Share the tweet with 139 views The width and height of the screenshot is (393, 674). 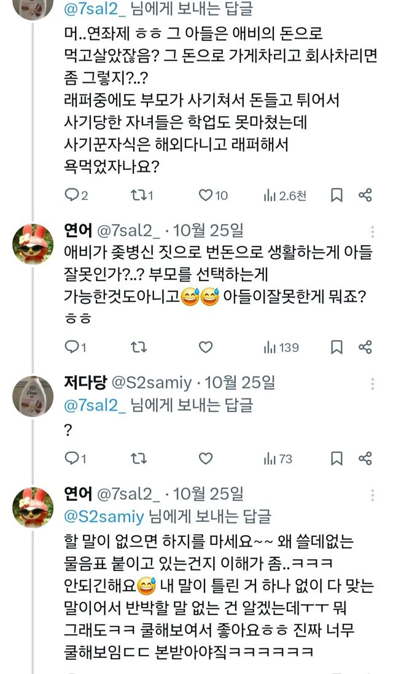click(365, 347)
